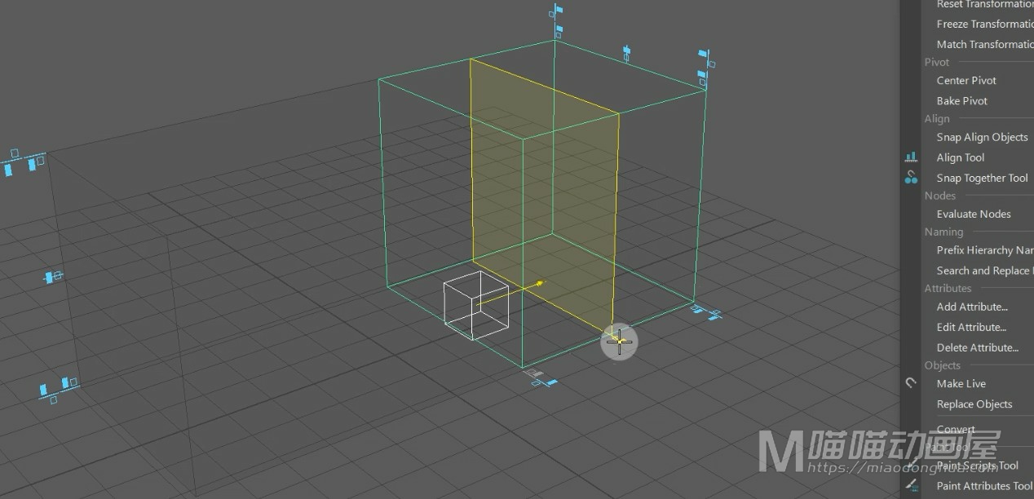Viewport: 1034px width, 499px height.
Task: Choose Search and Replace Names entry
Action: pyautogui.click(x=984, y=271)
